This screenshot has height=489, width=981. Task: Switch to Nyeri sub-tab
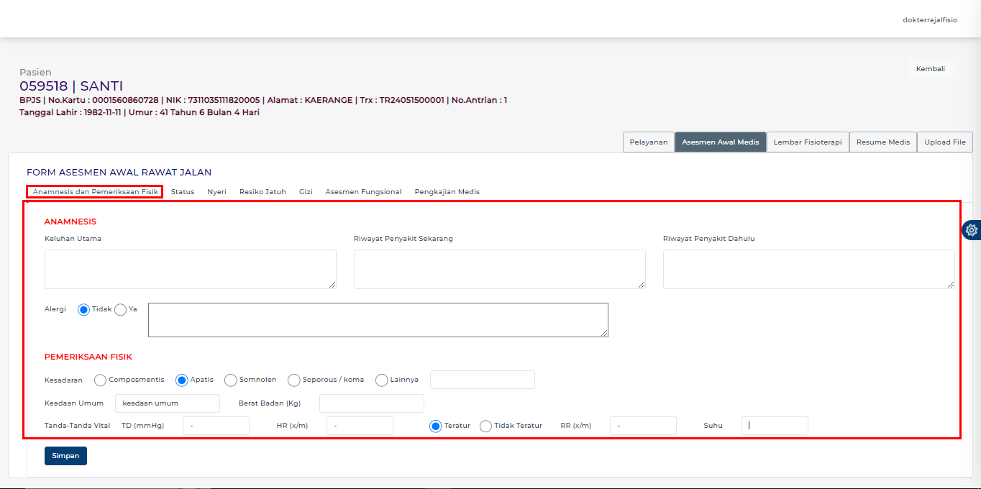point(216,192)
